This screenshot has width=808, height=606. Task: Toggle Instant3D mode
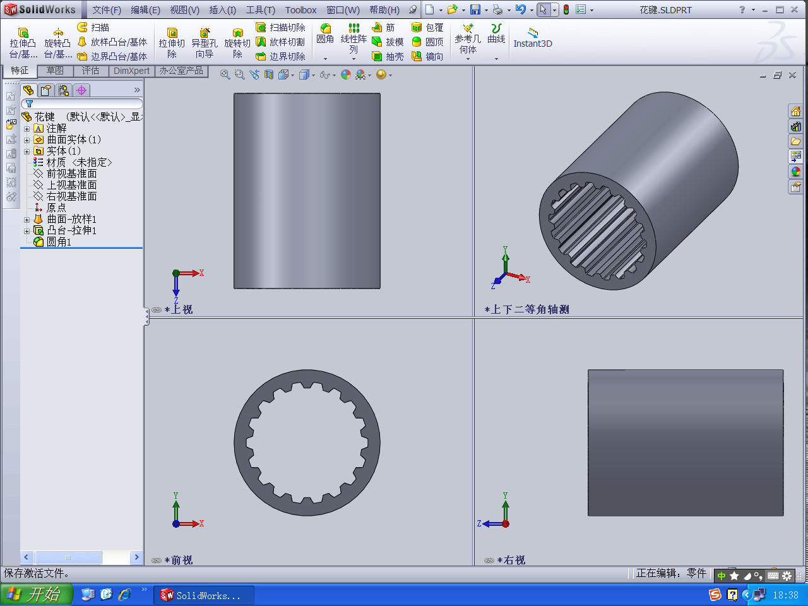[533, 38]
